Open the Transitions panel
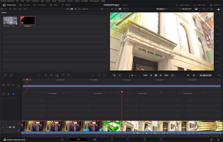This screenshot has height=142, width=223. 40,5
